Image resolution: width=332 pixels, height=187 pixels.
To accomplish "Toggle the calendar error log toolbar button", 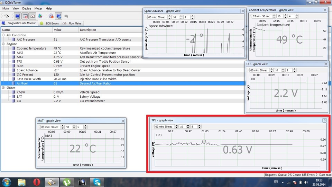I will [25, 16].
